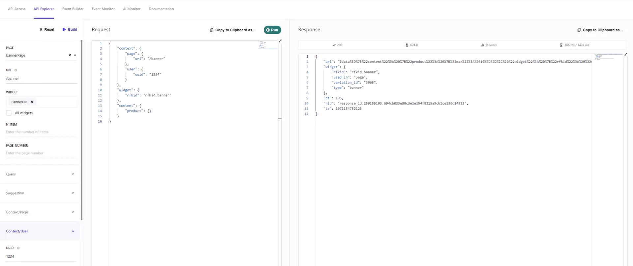Focus the PAGE_NUMBER input field

(x=42, y=153)
